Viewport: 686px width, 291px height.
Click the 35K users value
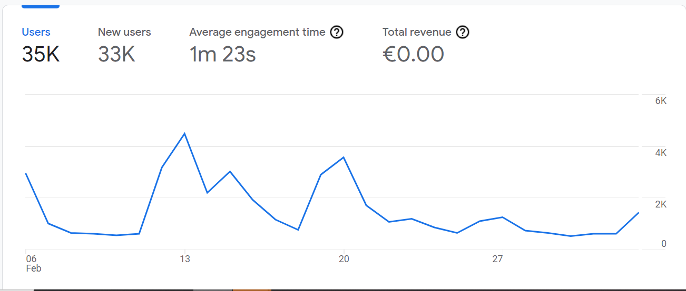(x=41, y=55)
